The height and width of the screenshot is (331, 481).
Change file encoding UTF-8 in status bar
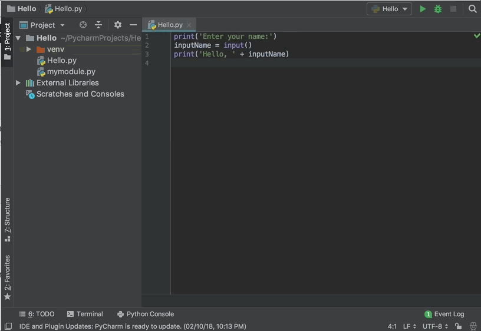point(435,326)
